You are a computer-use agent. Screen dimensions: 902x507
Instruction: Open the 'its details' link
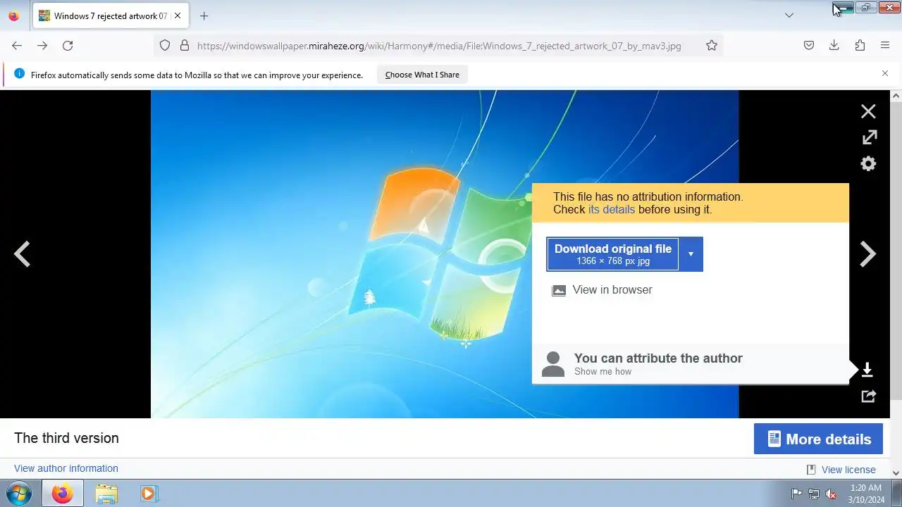click(612, 210)
